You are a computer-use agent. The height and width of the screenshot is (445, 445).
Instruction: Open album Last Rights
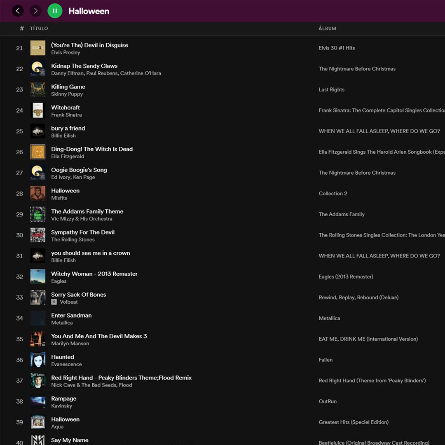pos(331,89)
